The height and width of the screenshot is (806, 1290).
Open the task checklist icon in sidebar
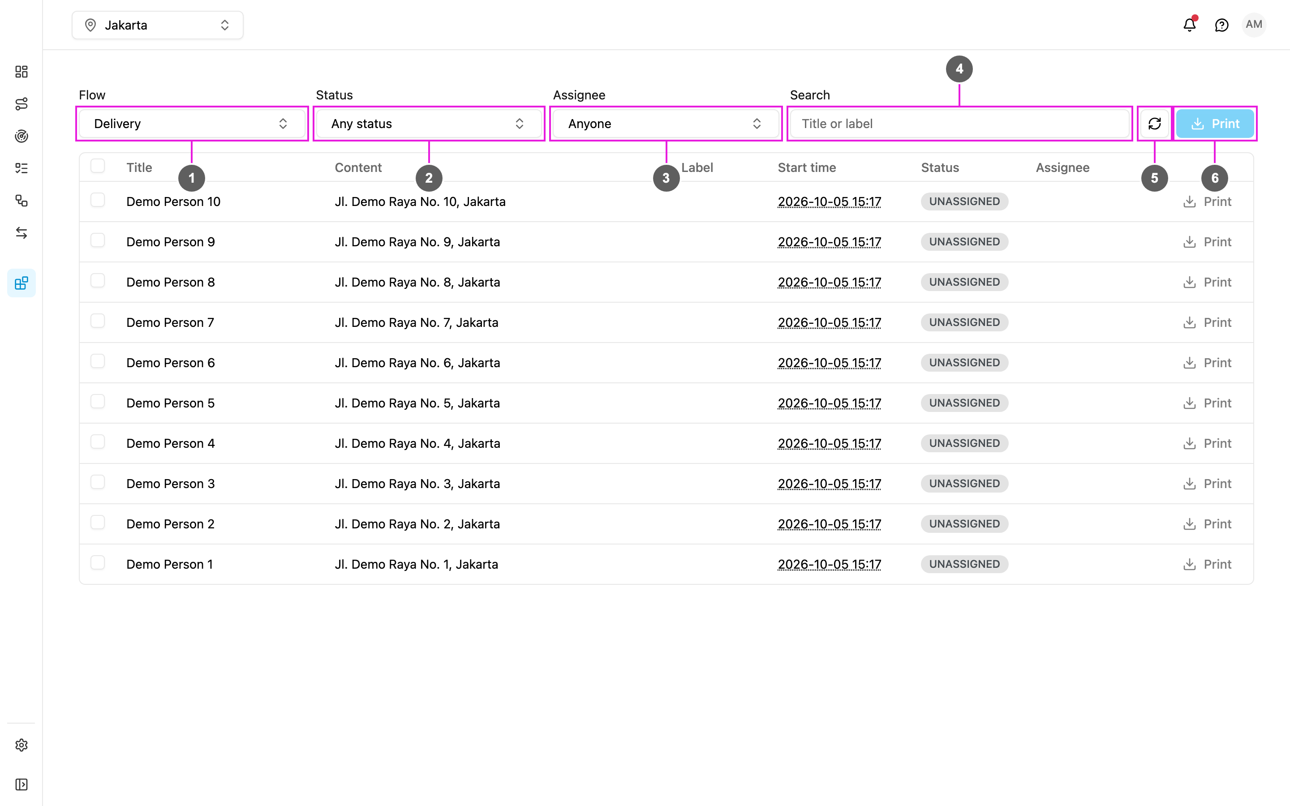tap(21, 168)
